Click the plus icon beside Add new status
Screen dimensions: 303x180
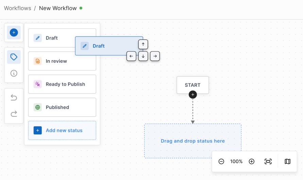pyautogui.click(x=38, y=130)
